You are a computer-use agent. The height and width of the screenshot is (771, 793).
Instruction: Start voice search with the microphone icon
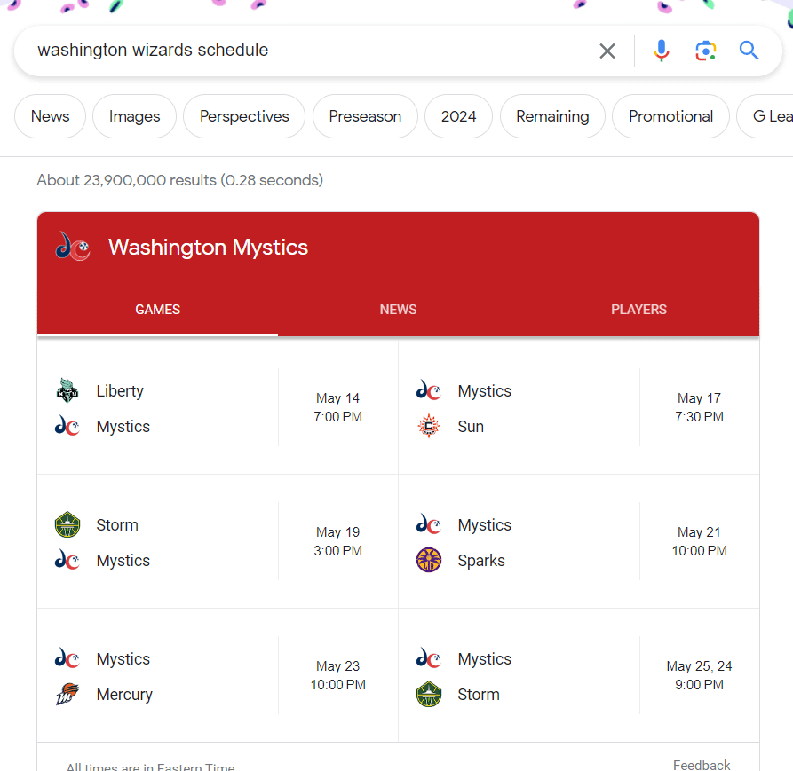[661, 51]
